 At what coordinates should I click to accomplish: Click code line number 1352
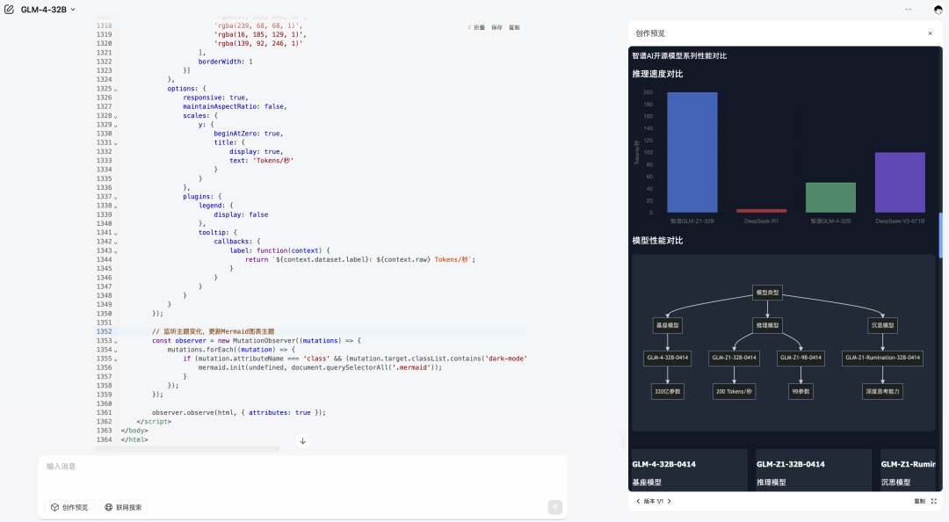tap(104, 332)
